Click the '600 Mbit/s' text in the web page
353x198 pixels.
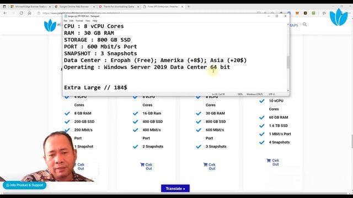(215, 130)
